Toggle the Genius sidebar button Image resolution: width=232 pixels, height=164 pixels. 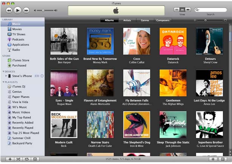(x=223, y=159)
